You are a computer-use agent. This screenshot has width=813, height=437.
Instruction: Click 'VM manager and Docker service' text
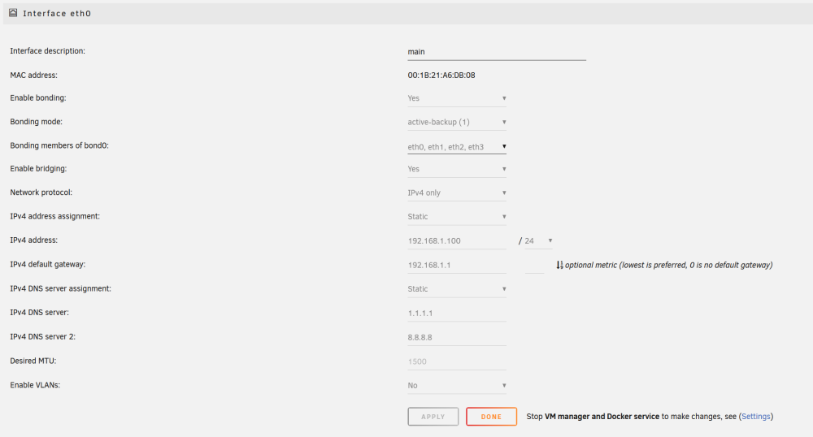click(x=602, y=417)
